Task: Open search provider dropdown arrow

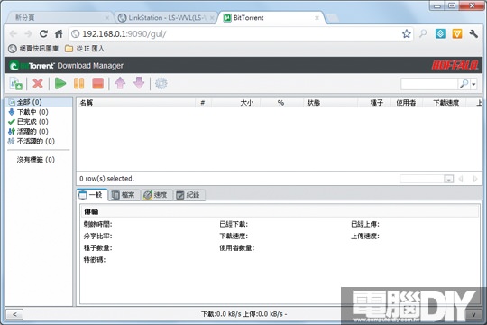Action: coord(473,84)
